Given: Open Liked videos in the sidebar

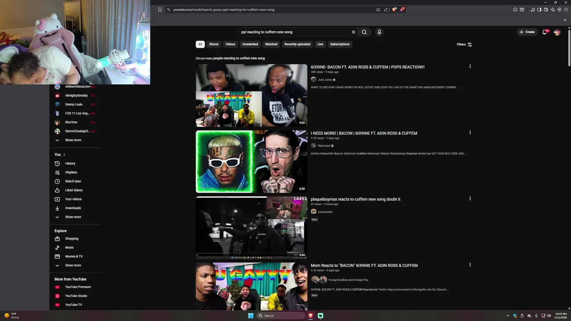Looking at the screenshot, I should [x=74, y=190].
